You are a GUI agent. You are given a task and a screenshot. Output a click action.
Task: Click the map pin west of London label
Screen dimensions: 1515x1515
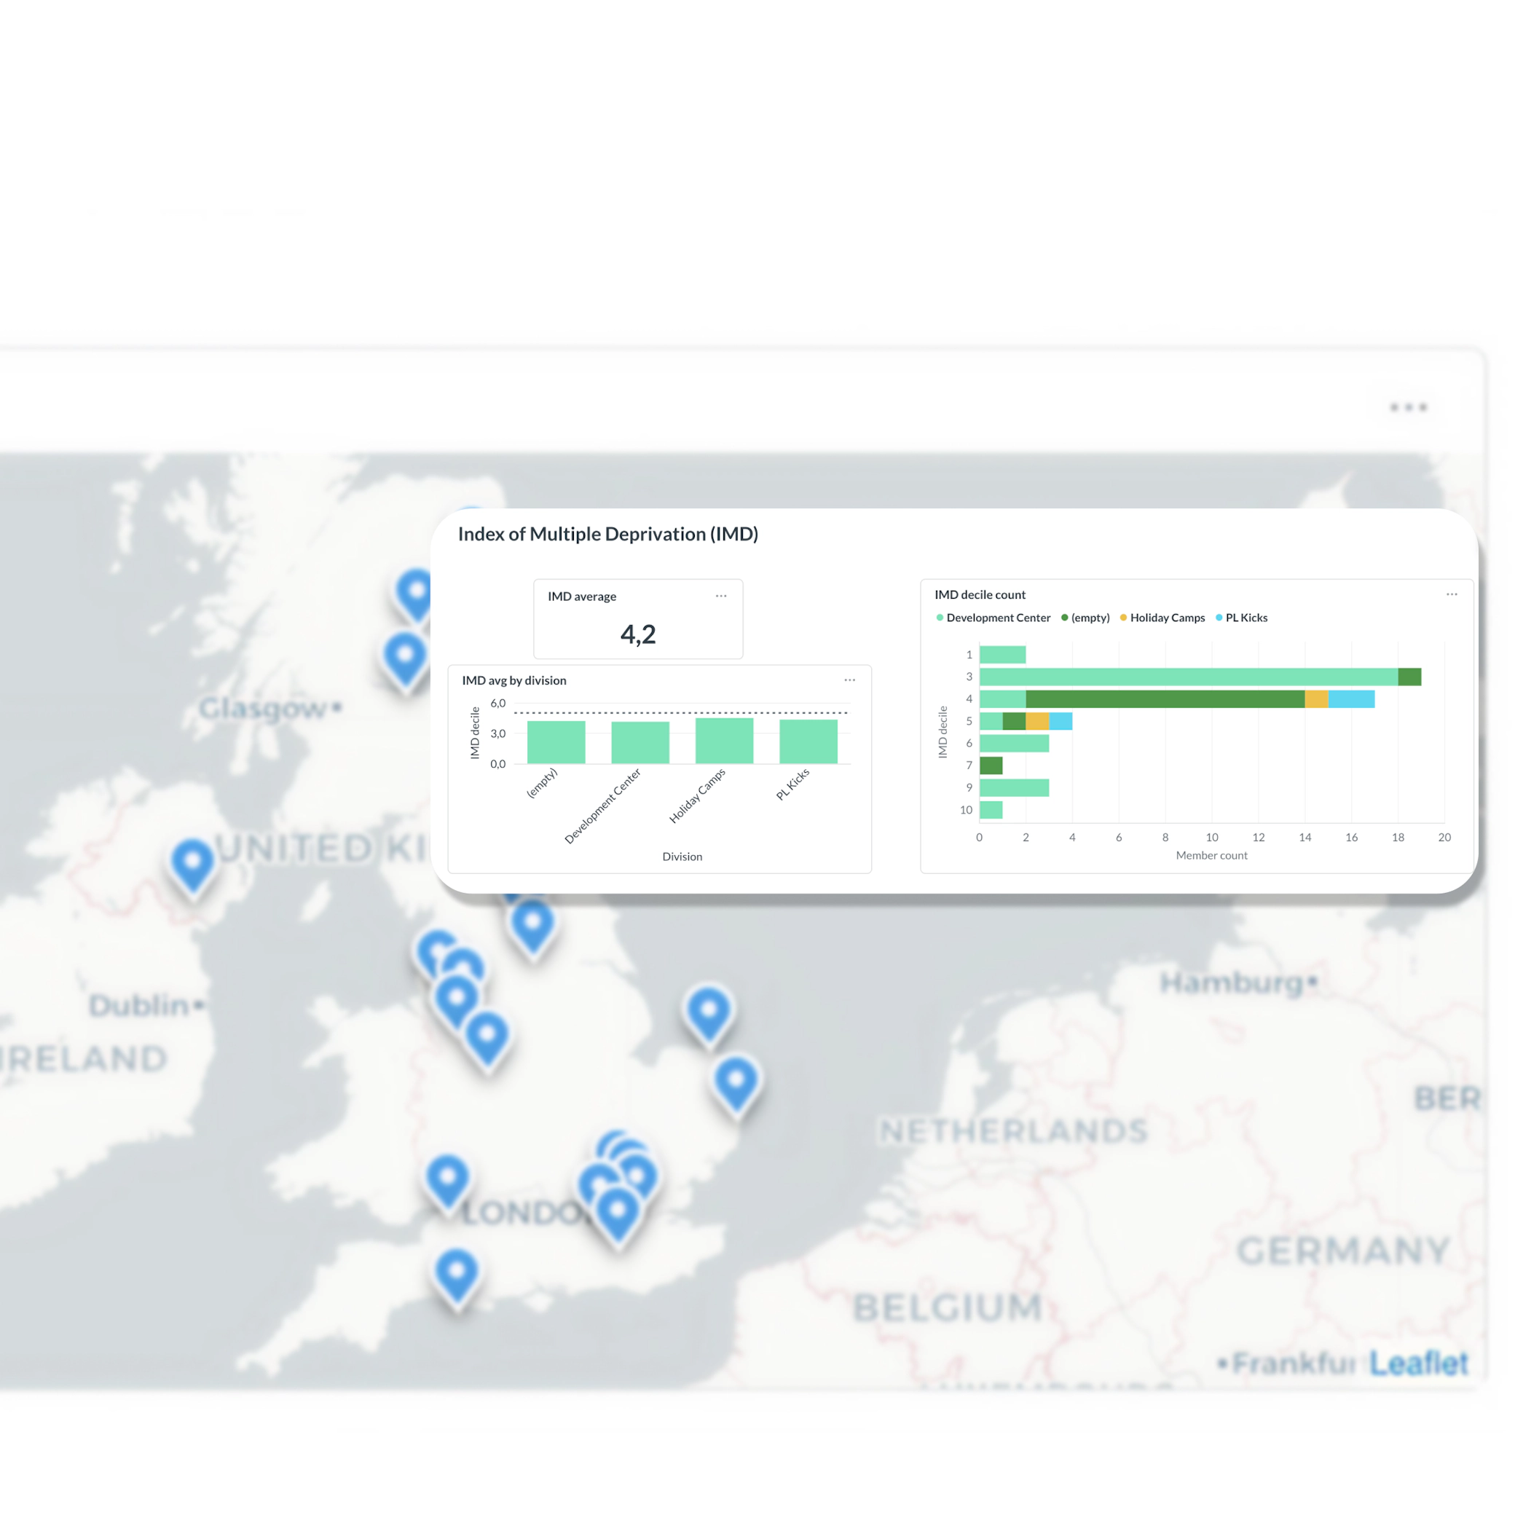(448, 1177)
